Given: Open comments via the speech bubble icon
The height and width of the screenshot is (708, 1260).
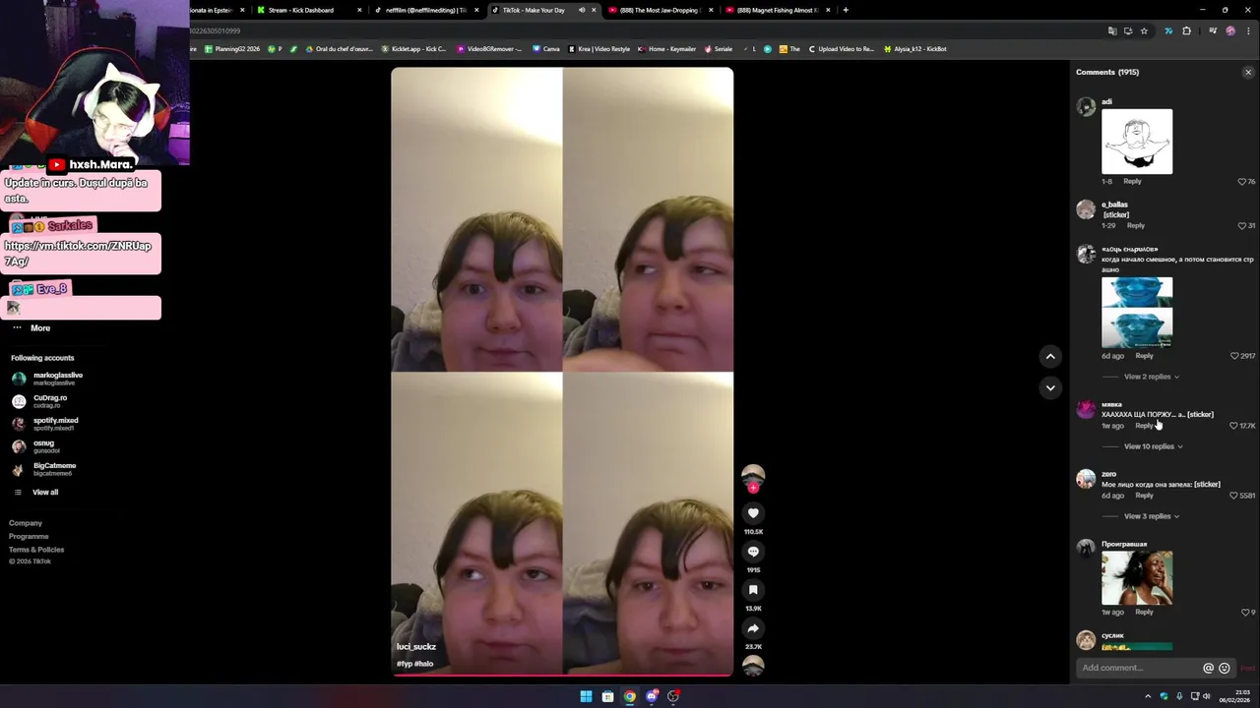Looking at the screenshot, I should (x=753, y=552).
